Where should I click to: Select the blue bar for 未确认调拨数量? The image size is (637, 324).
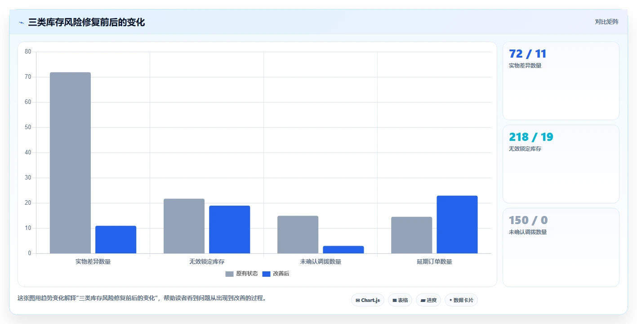(x=343, y=250)
